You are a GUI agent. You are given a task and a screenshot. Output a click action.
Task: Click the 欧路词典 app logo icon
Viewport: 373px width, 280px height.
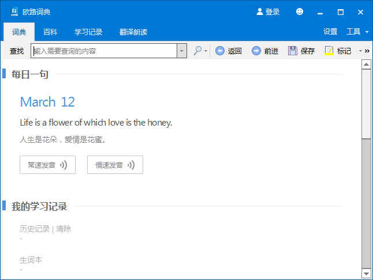[x=14, y=12]
